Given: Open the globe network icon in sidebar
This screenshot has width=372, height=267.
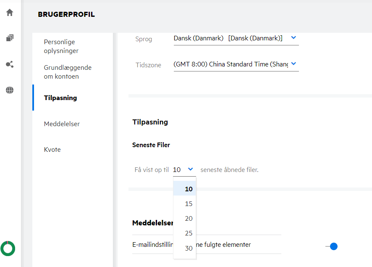Looking at the screenshot, I should 10,90.
